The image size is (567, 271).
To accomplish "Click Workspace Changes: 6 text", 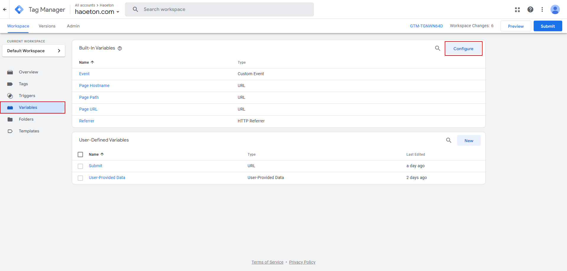I will (472, 26).
